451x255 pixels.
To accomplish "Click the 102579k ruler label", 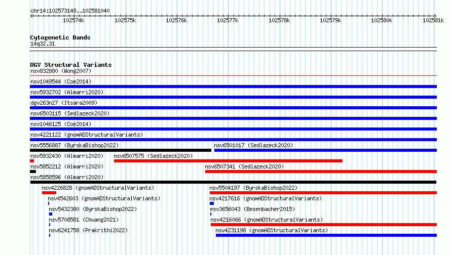I will pyautogui.click(x=330, y=20).
